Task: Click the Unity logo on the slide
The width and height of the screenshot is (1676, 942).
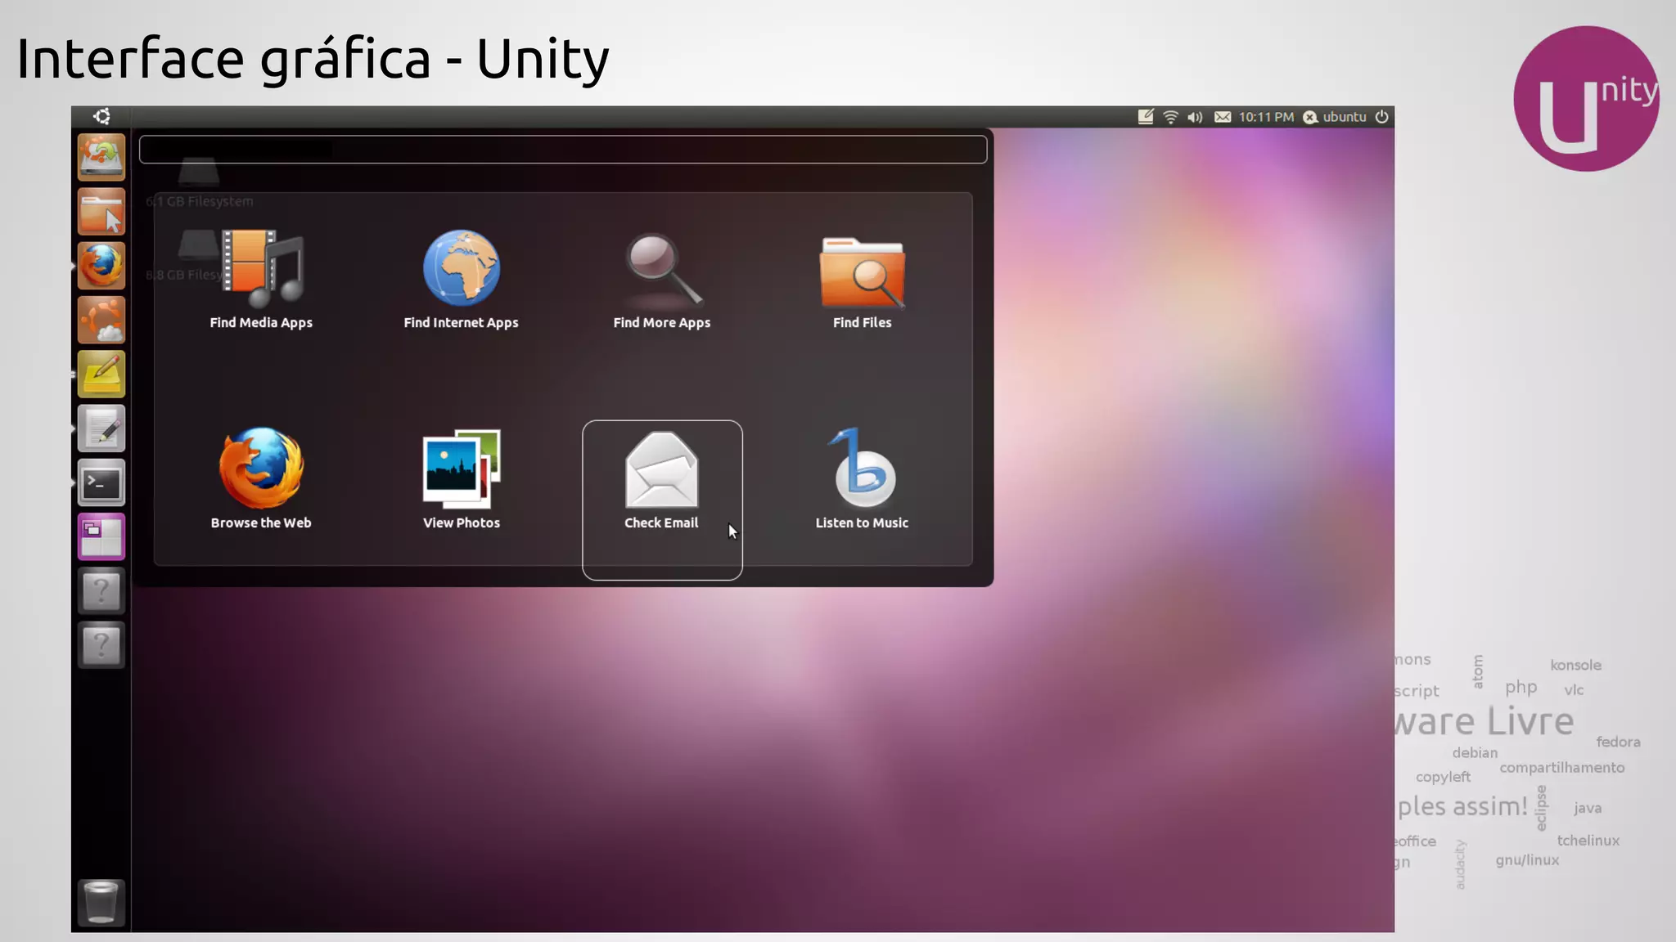Action: [x=1586, y=99]
